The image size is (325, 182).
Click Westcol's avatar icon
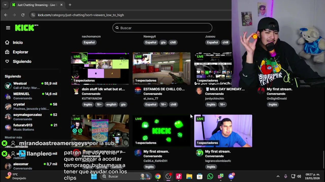point(8,86)
